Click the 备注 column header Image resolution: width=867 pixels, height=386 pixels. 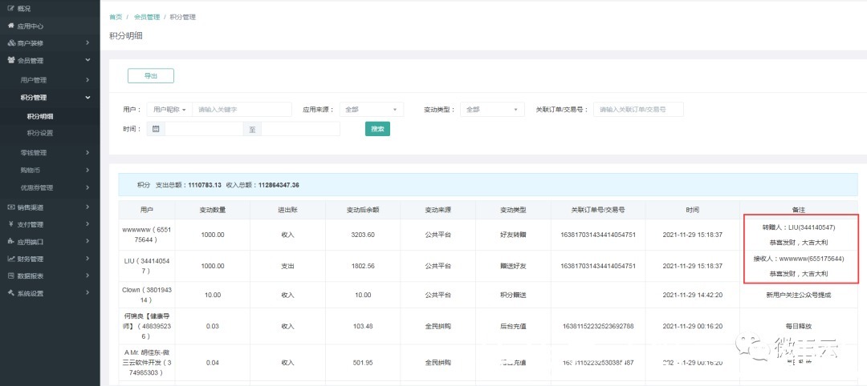point(798,210)
